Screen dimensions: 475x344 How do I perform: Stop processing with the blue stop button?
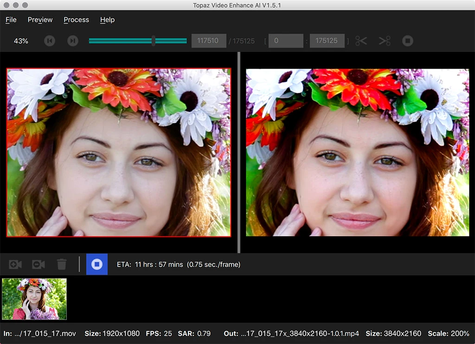pos(97,264)
